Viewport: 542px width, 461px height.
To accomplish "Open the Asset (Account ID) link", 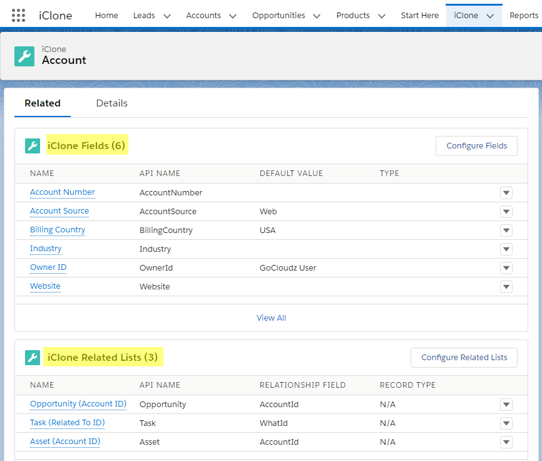I will tap(65, 442).
